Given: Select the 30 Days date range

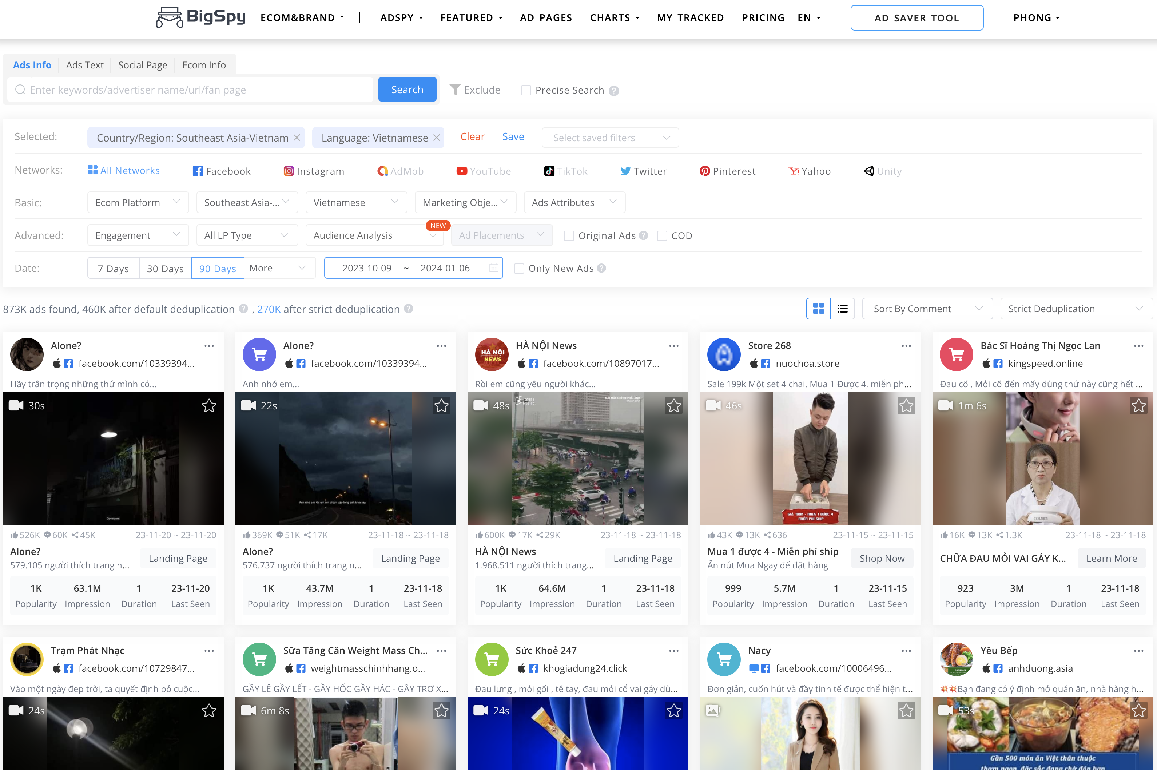Looking at the screenshot, I should point(166,268).
